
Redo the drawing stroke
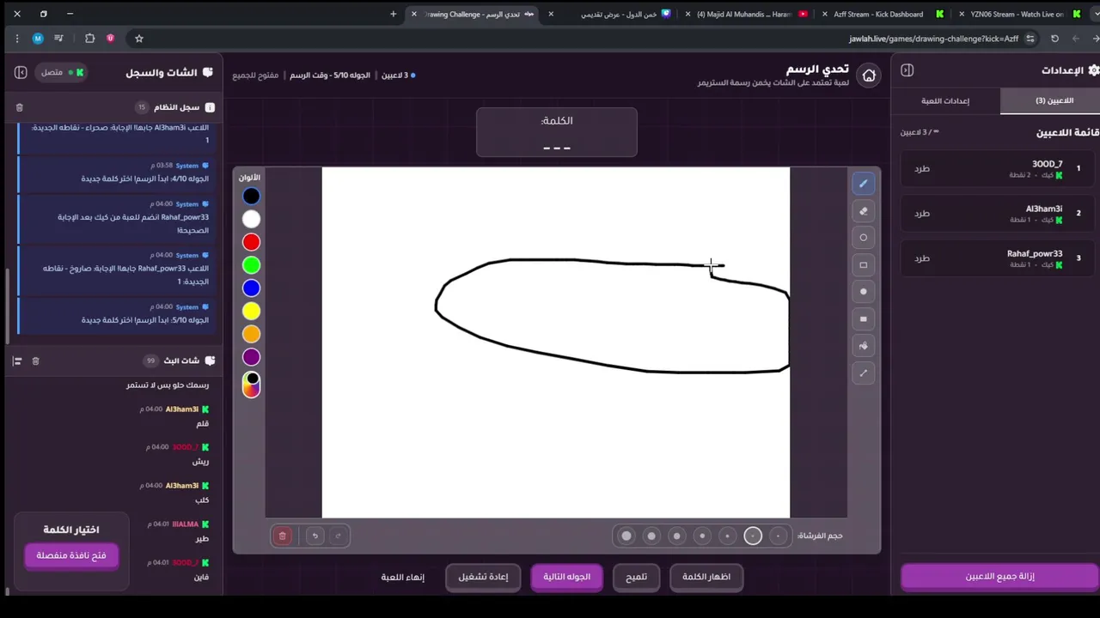point(338,536)
